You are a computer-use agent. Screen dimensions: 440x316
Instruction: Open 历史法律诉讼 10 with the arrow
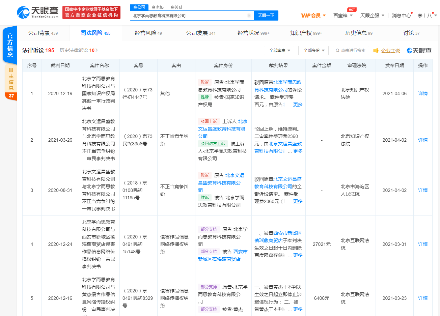tap(79, 50)
